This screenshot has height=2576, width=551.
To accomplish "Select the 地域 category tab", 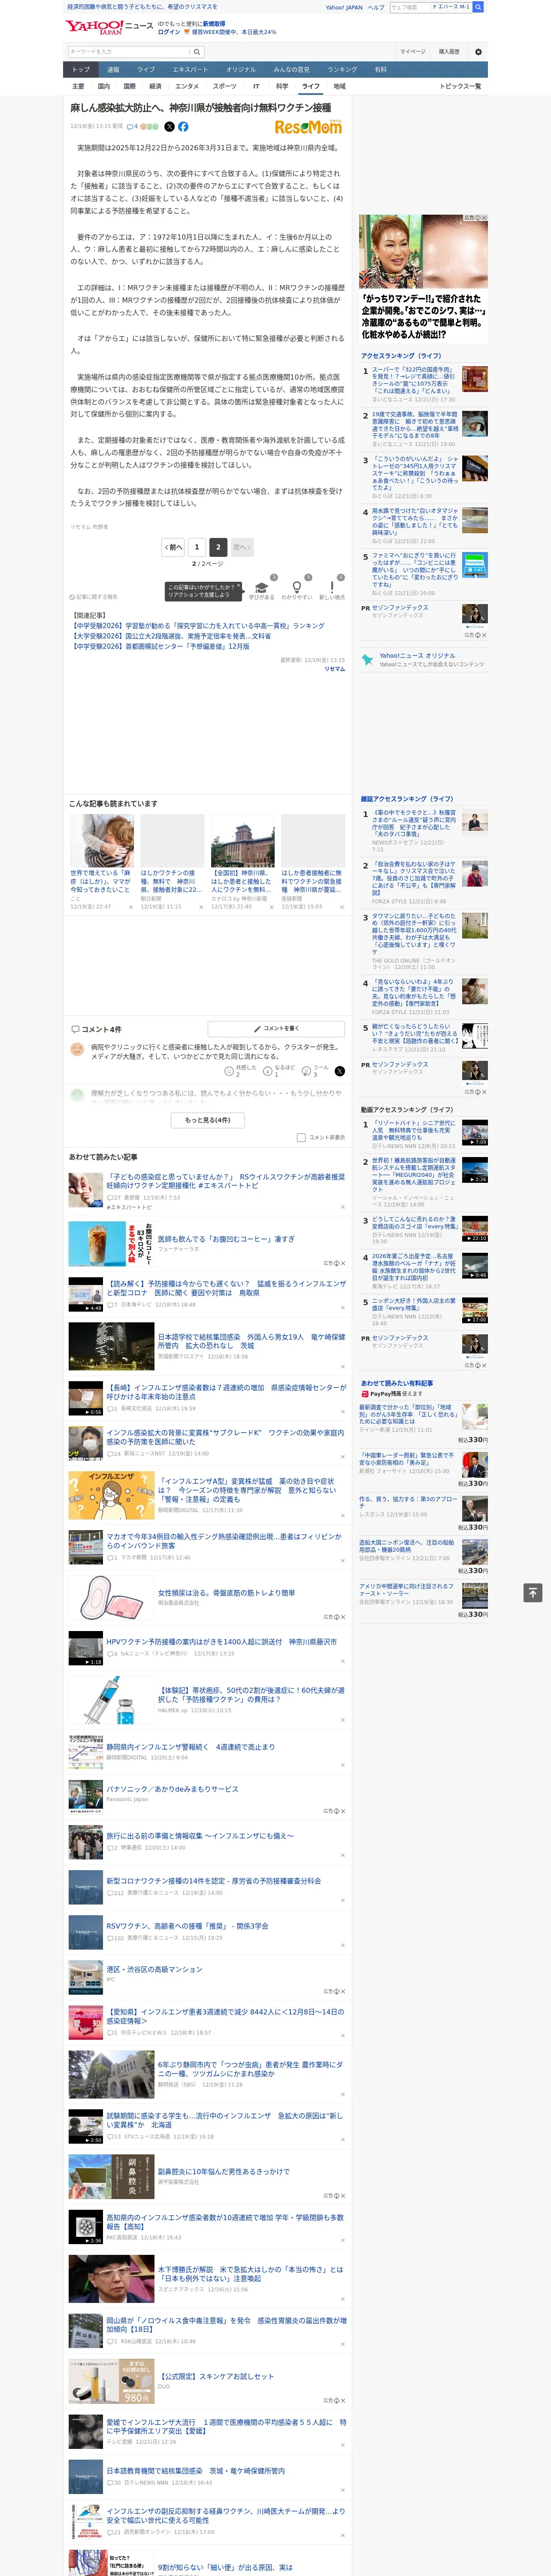I will pos(339,86).
